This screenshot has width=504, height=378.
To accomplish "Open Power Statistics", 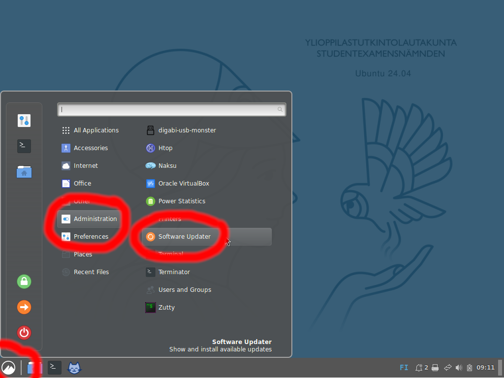I will pyautogui.click(x=181, y=201).
